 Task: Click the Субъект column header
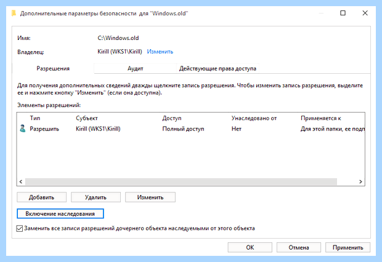pyautogui.click(x=87, y=118)
